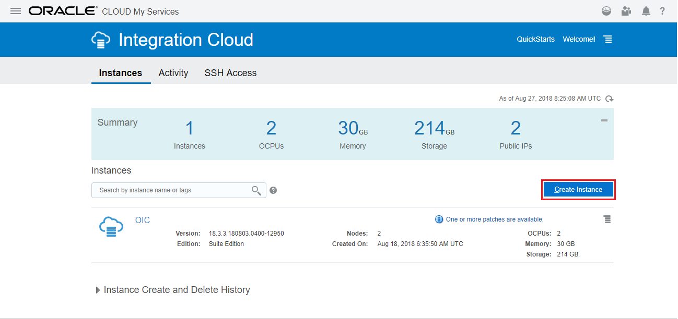Image resolution: width=678 pixels, height=319 pixels.
Task: Click the patches available info icon
Action: tap(439, 219)
